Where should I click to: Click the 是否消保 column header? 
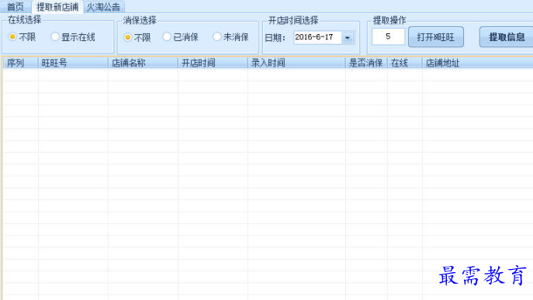tap(366, 63)
